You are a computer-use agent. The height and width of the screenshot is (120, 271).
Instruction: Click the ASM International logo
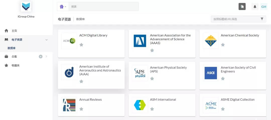coord(140,105)
